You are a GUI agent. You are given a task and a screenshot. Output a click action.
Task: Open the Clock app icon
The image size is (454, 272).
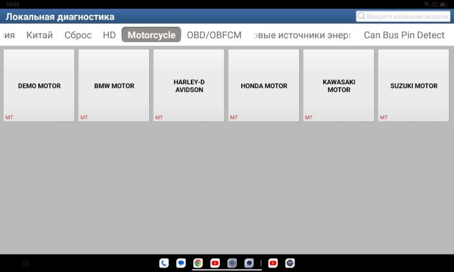tap(290, 263)
